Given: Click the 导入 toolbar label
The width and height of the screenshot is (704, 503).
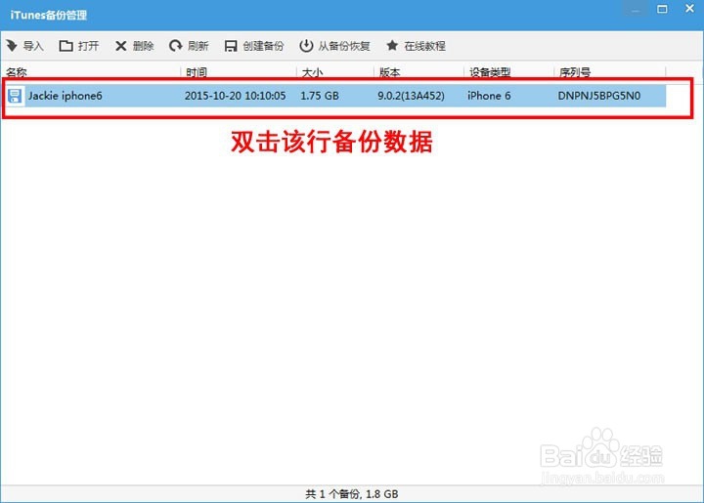Looking at the screenshot, I should (33, 46).
